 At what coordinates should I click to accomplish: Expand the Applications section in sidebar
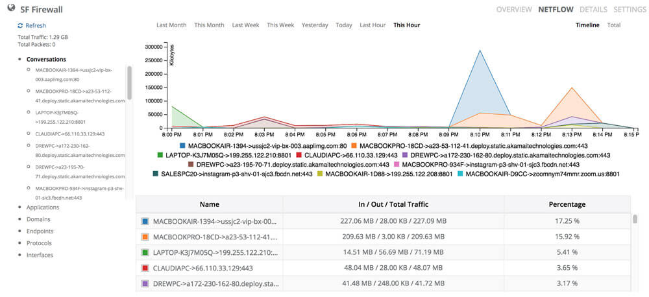tap(43, 208)
